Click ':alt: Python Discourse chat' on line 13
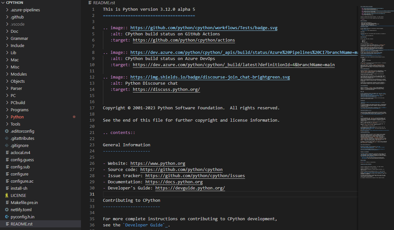The height and width of the screenshot is (230, 394). (x=144, y=83)
